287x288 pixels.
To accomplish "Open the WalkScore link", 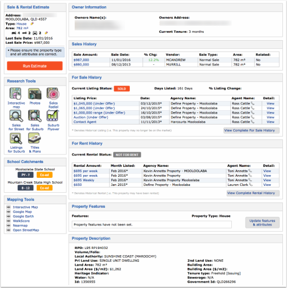I will point(21,221).
